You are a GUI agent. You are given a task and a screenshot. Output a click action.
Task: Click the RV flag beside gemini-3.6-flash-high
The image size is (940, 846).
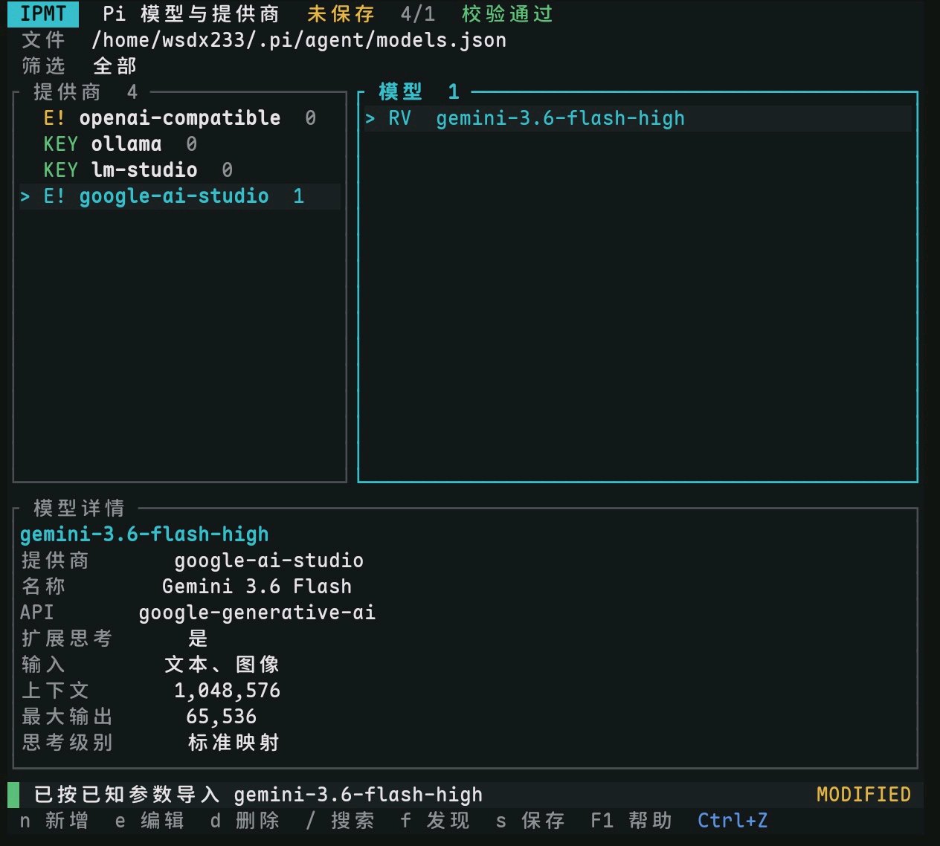[399, 118]
